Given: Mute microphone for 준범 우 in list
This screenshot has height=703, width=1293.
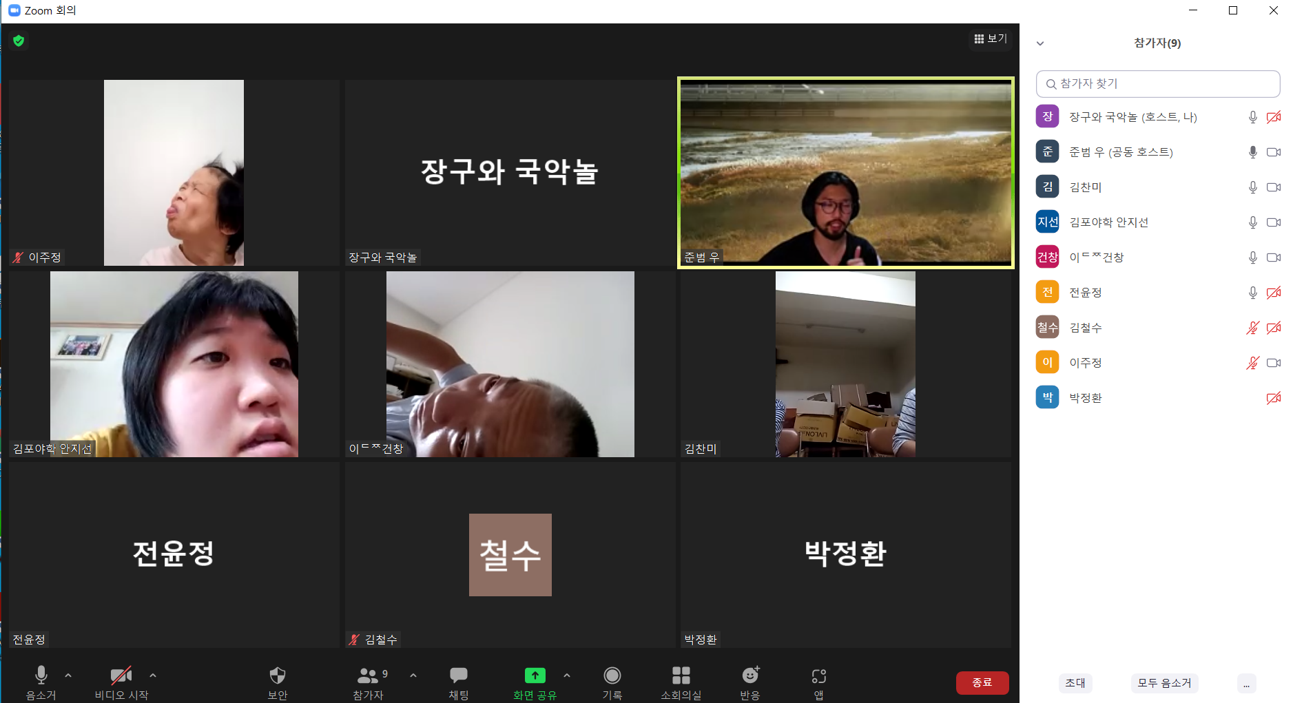Looking at the screenshot, I should [x=1253, y=152].
